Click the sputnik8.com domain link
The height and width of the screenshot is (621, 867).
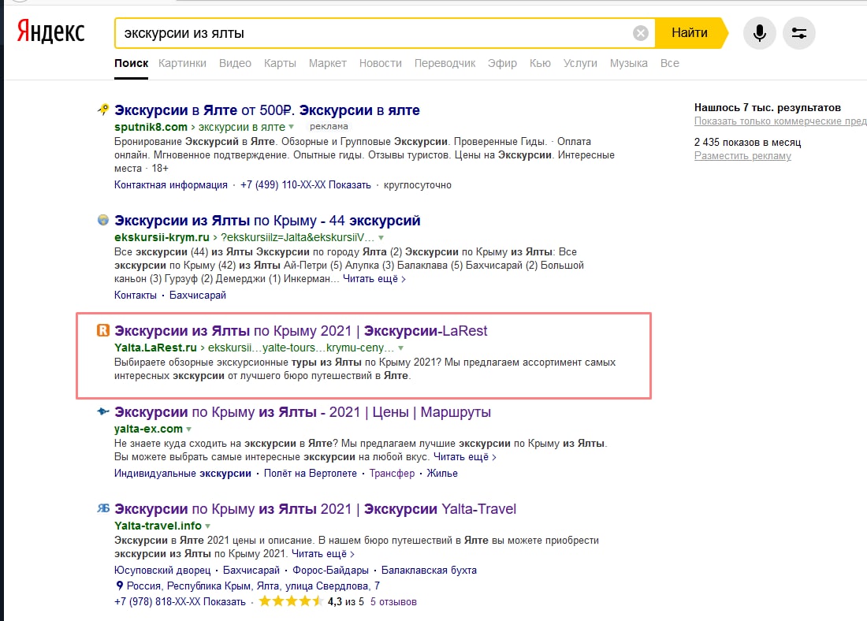click(151, 127)
